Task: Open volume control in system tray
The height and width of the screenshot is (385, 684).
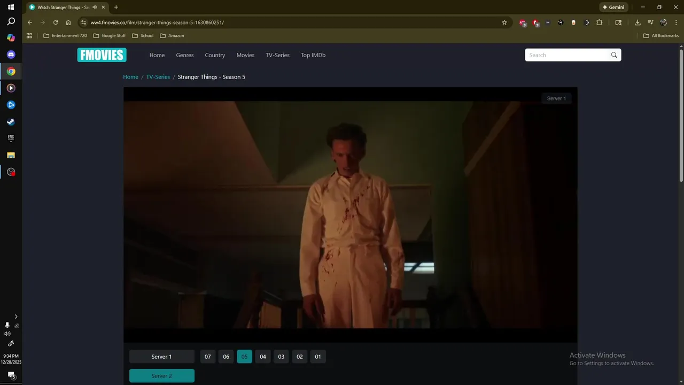Action: (x=7, y=334)
